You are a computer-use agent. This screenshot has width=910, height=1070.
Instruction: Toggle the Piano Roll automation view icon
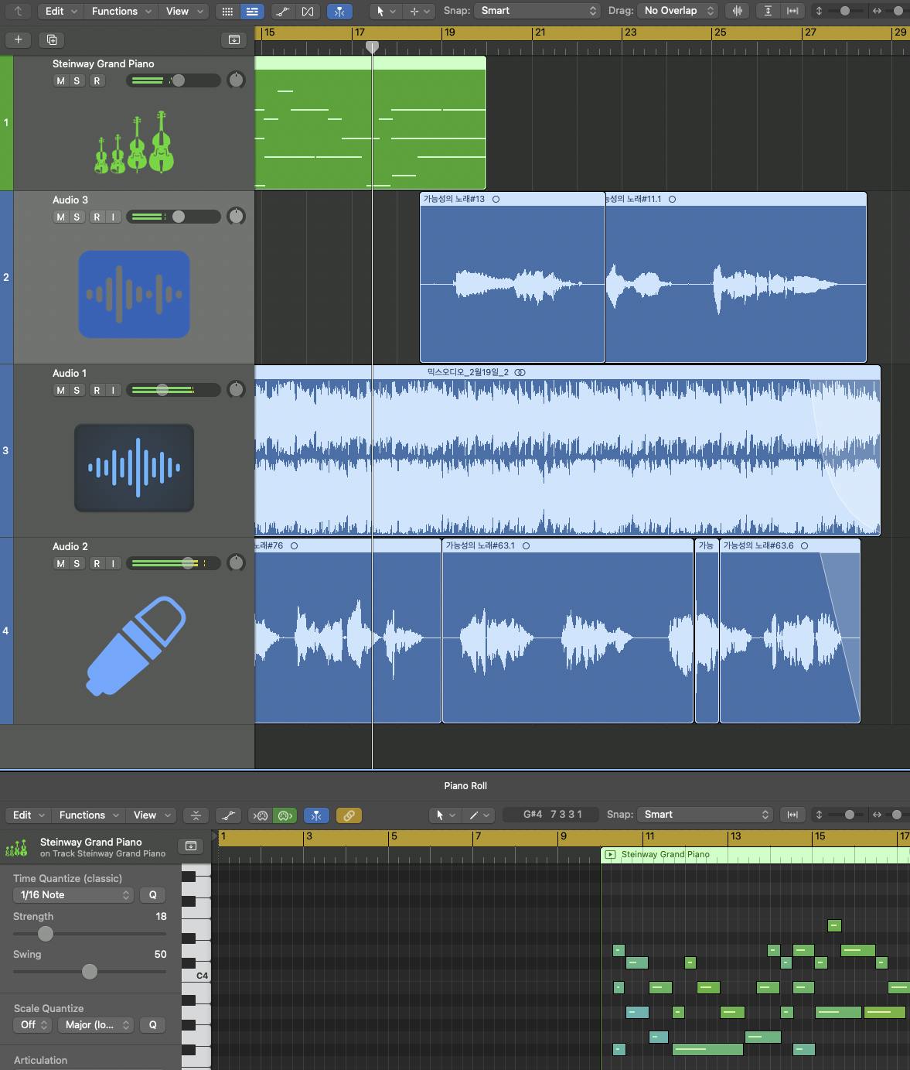(228, 815)
